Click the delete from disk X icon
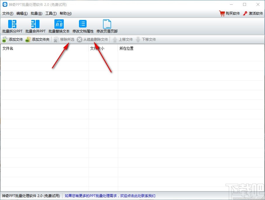265x200 pixels. click(x=79, y=40)
